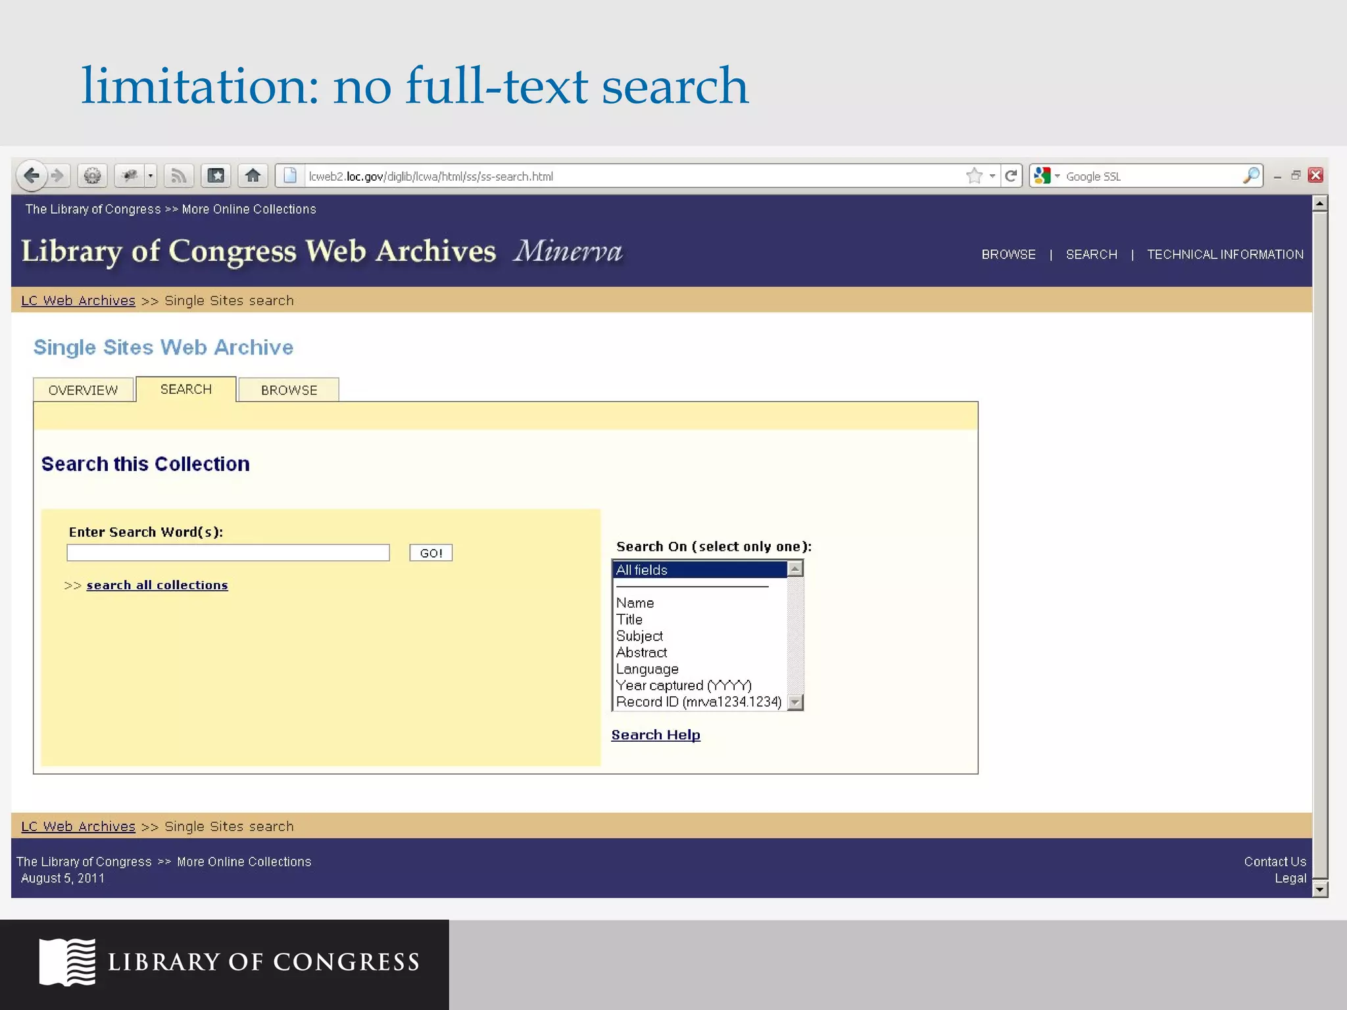Click the page icon in address bar
Image resolution: width=1347 pixels, height=1010 pixels.
coord(290,176)
